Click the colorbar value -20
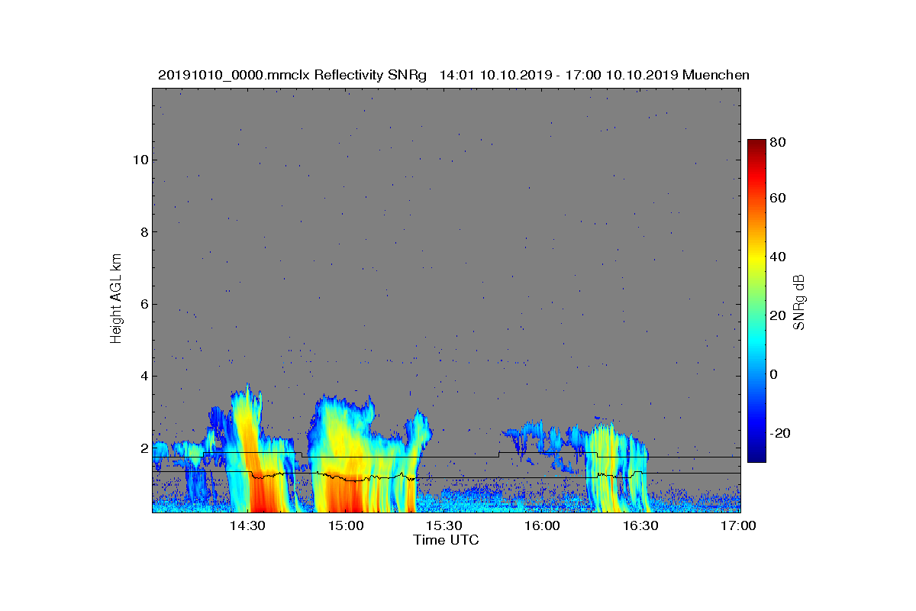916x611 pixels. [x=780, y=433]
